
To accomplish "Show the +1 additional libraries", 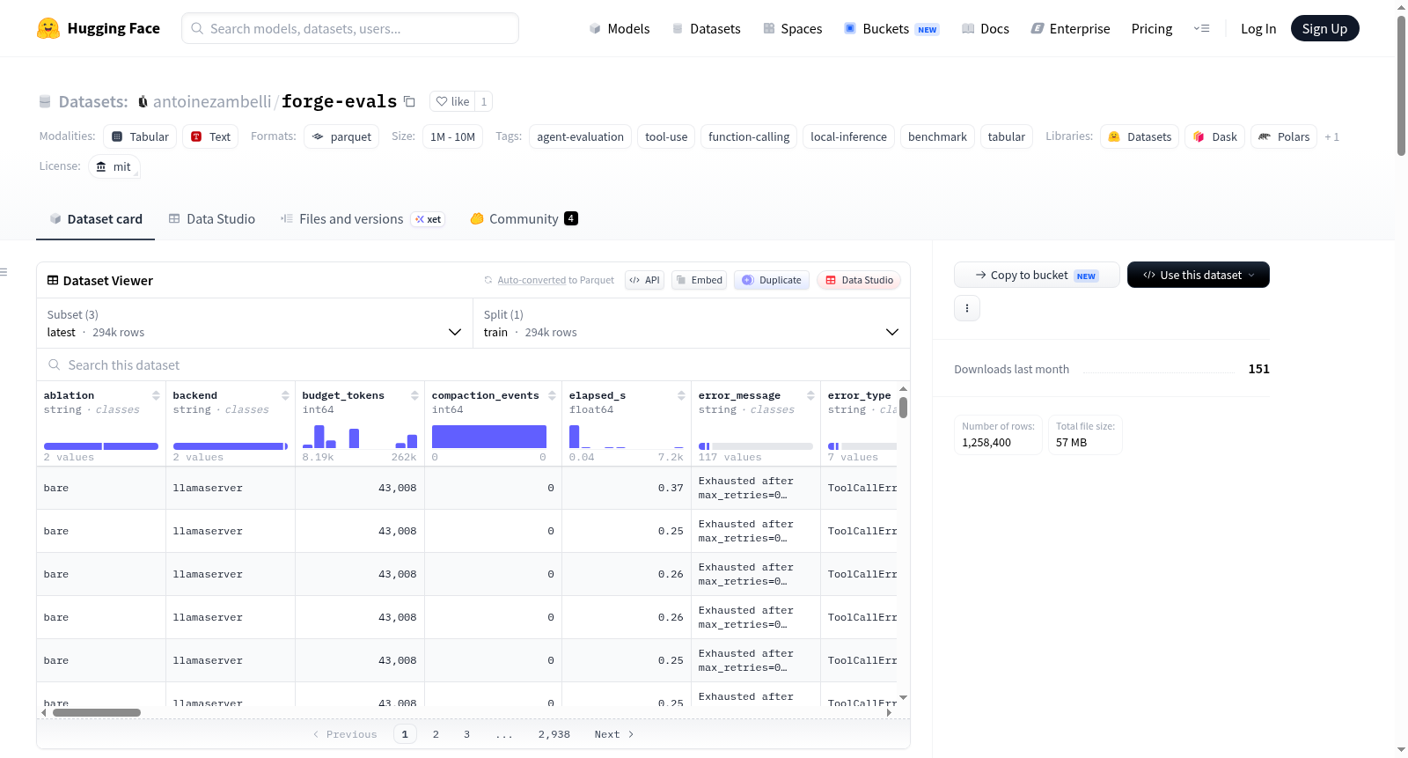I will (1331, 136).
